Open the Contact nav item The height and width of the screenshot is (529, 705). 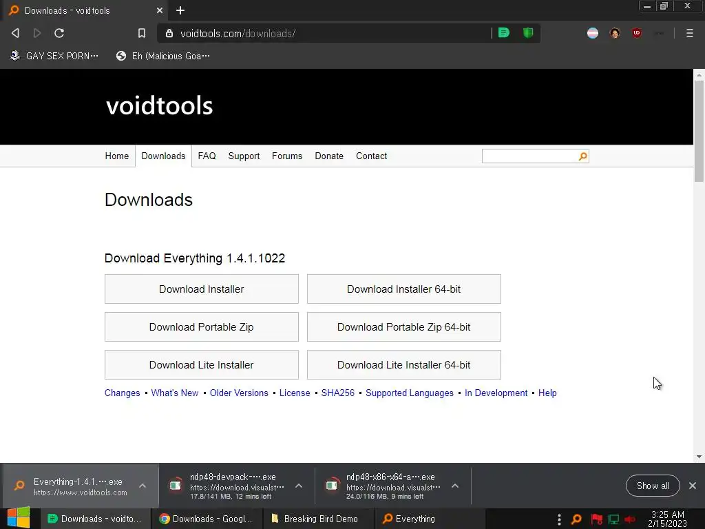(x=371, y=156)
